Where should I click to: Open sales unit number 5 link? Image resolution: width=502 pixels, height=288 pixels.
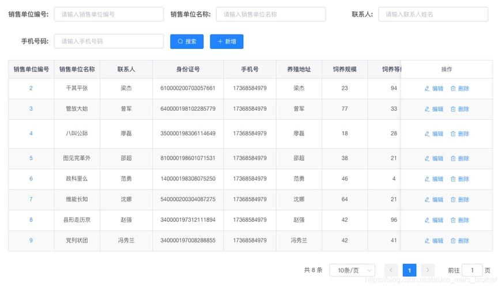pos(31,158)
